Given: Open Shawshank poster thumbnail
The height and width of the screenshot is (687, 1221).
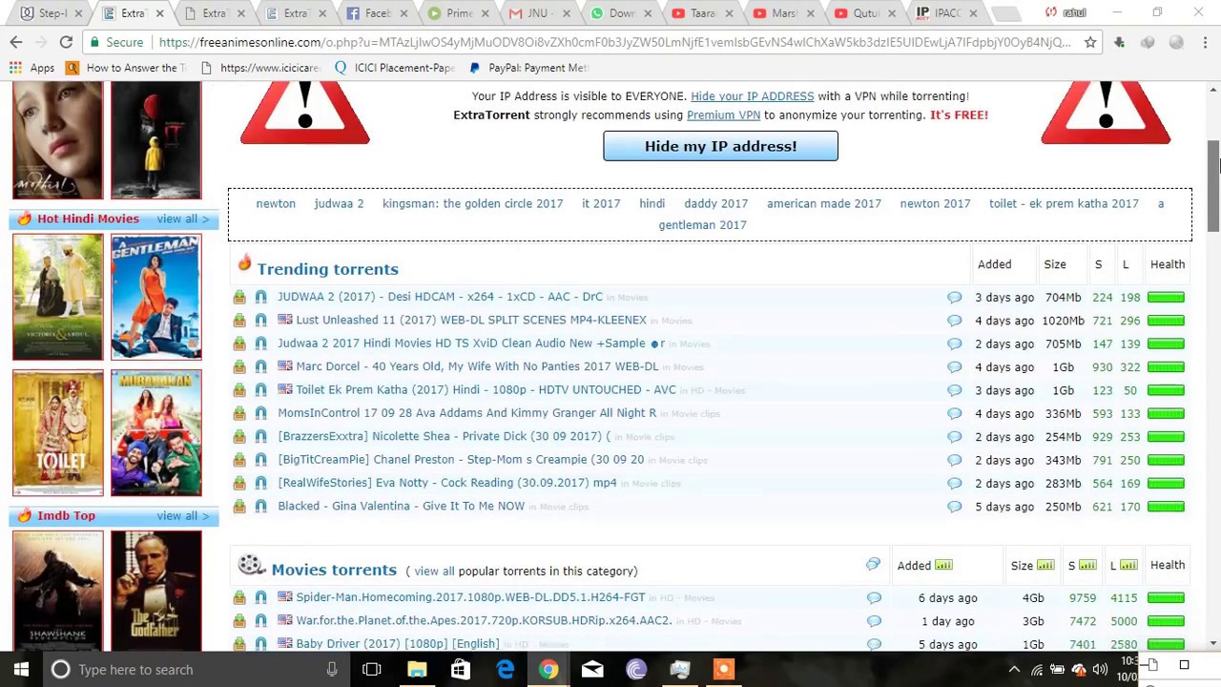Looking at the screenshot, I should point(58,591).
